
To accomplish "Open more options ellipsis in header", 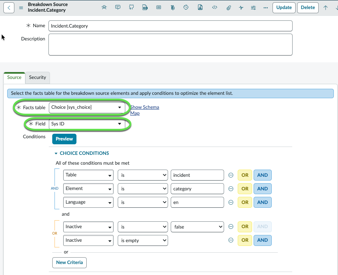I will (266, 8).
